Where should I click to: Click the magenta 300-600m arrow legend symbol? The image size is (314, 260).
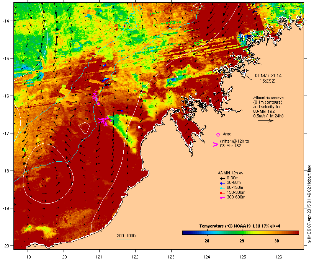(x=222, y=198)
